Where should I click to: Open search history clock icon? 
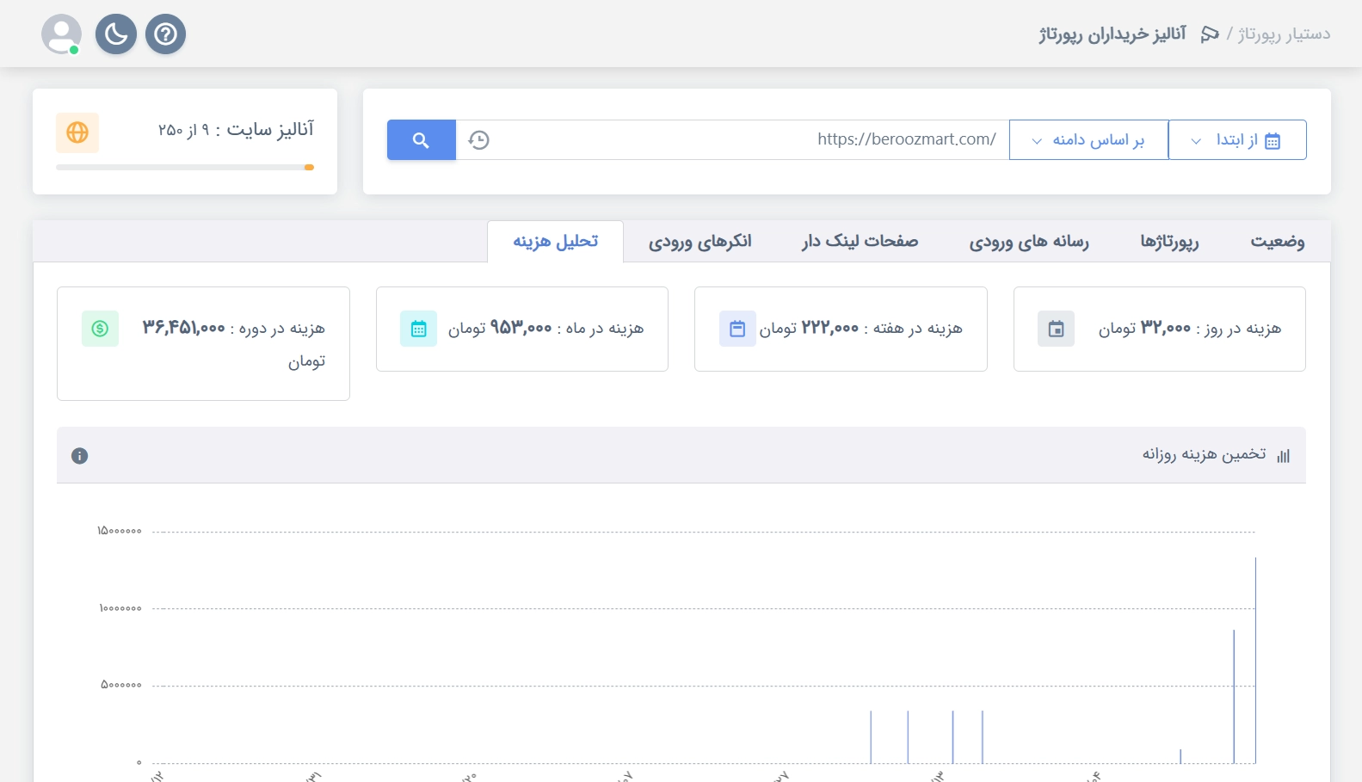[x=479, y=140]
